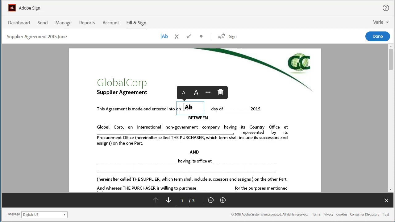This screenshot has width=395, height=222.
Task: Click the Sign signature tool
Action: (x=227, y=36)
